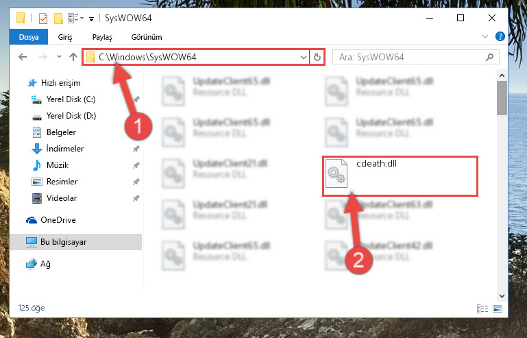Open the Dosya menu tab
The width and height of the screenshot is (527, 338).
pos(29,37)
